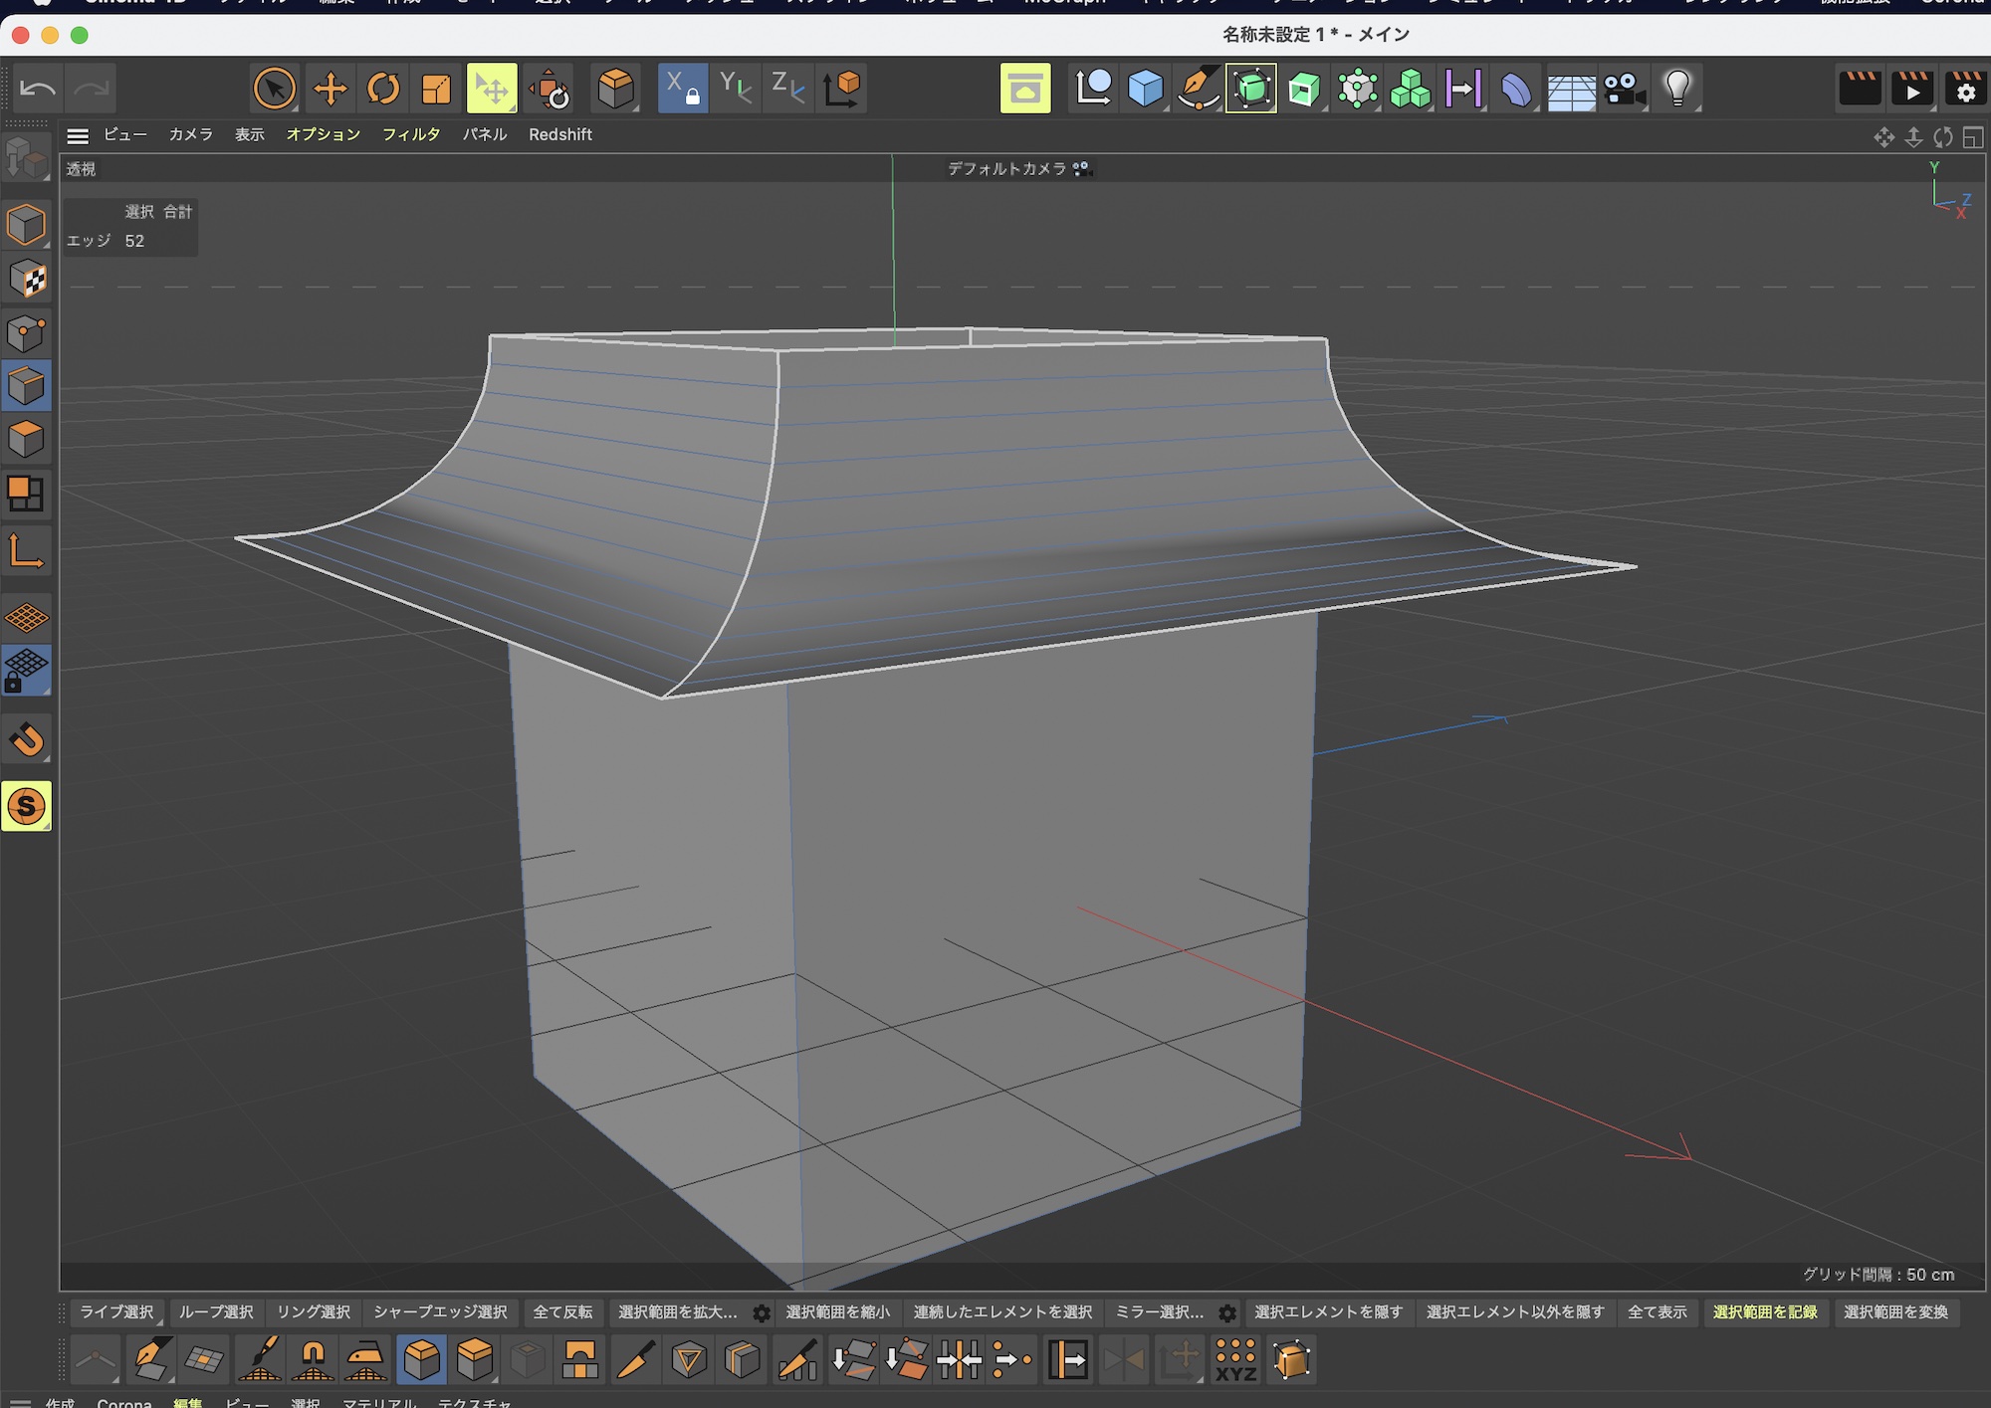Open render settings clapperboard with gear
The width and height of the screenshot is (1991, 1408).
tap(1965, 89)
